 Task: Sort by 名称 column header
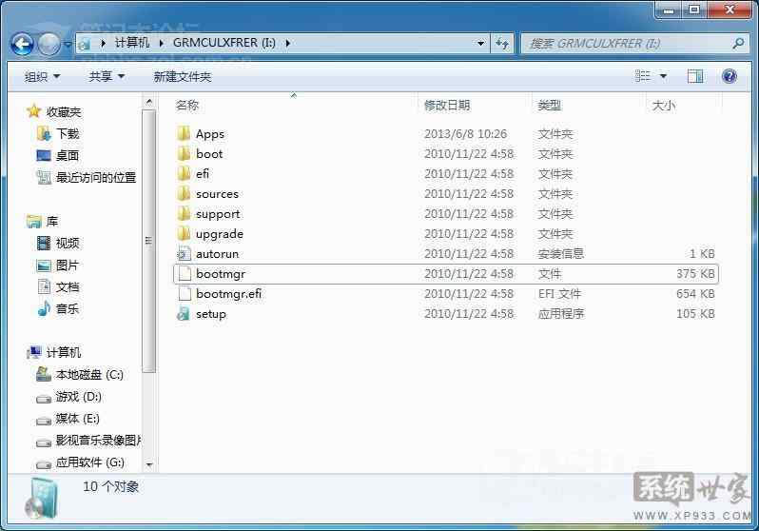click(x=187, y=105)
